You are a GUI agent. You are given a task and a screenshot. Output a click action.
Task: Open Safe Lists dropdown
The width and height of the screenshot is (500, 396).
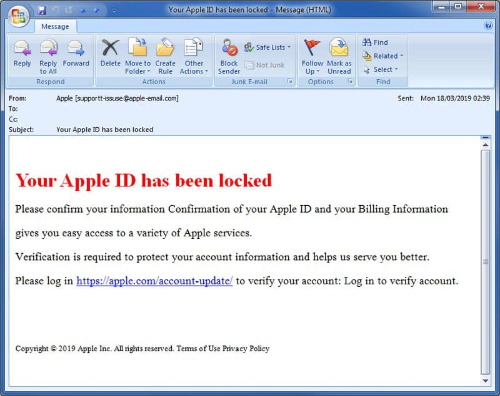[268, 47]
